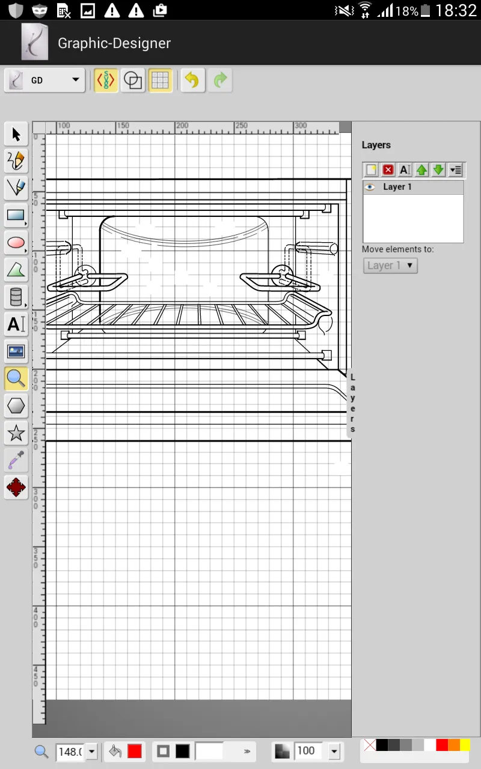Pick white from the palette
Image resolution: width=481 pixels, height=769 pixels.
click(430, 745)
